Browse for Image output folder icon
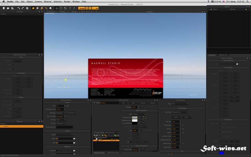 (74, 139)
